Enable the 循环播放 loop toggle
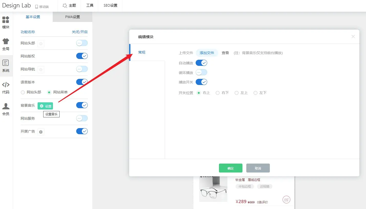The image size is (366, 209). point(201,72)
